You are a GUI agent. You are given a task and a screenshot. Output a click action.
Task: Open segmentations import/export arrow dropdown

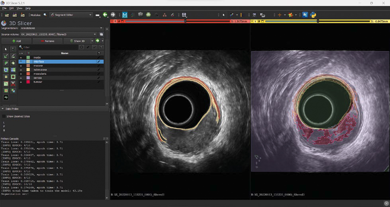coord(102,41)
